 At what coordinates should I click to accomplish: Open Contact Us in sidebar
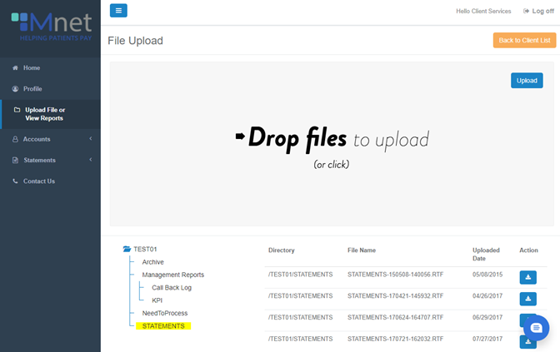click(x=38, y=181)
